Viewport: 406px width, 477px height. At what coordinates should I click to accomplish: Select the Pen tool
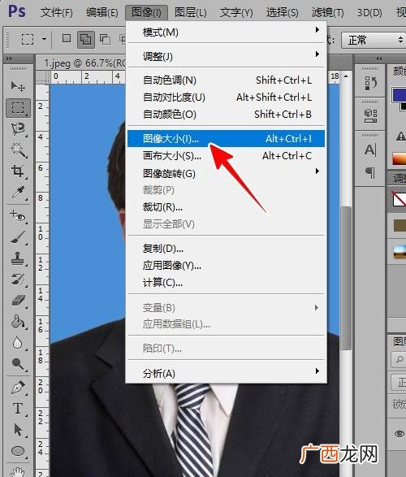(18, 388)
